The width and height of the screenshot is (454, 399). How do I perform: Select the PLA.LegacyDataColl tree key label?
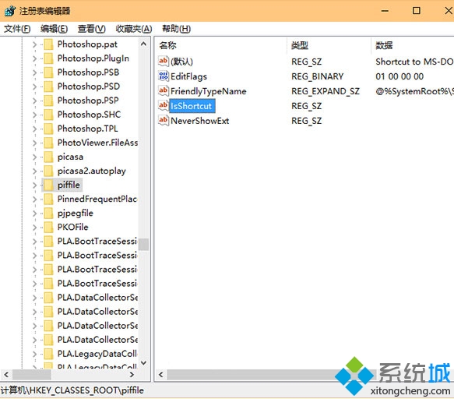tap(97, 354)
